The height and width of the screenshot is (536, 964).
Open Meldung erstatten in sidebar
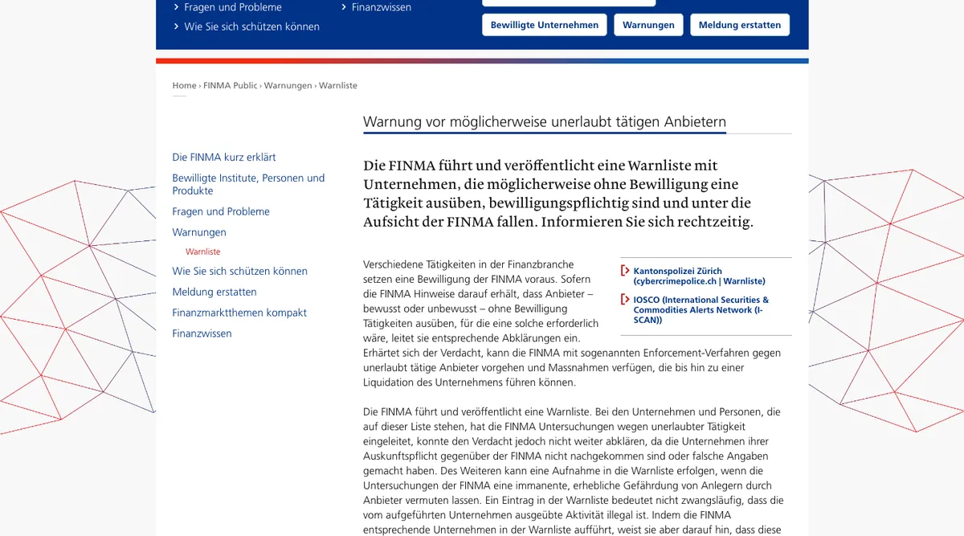(214, 293)
